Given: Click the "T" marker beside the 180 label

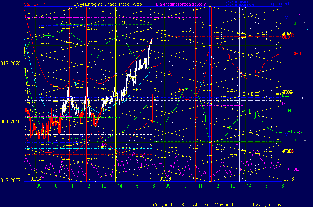Looking at the screenshot, I should pyautogui.click(x=117, y=22).
